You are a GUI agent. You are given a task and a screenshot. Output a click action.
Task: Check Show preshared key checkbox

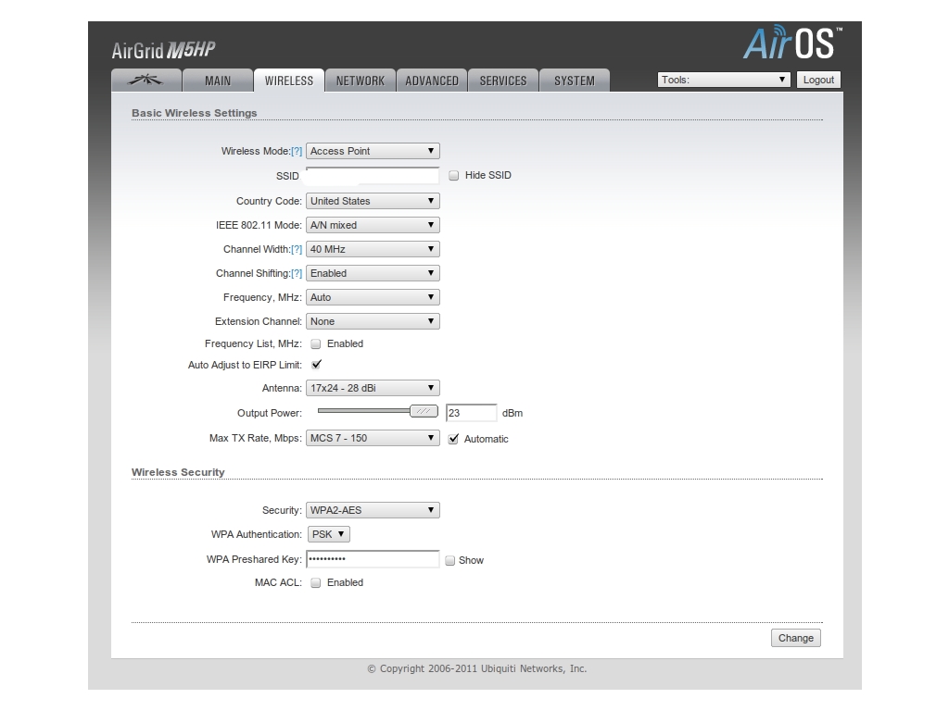tap(449, 560)
